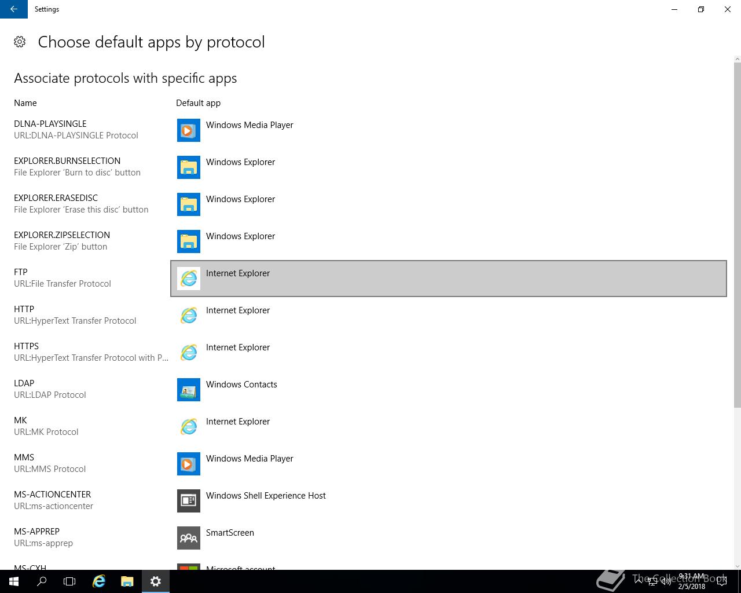The image size is (741, 593).
Task: Change Windows Media Player default for MMS
Action: tap(449, 464)
